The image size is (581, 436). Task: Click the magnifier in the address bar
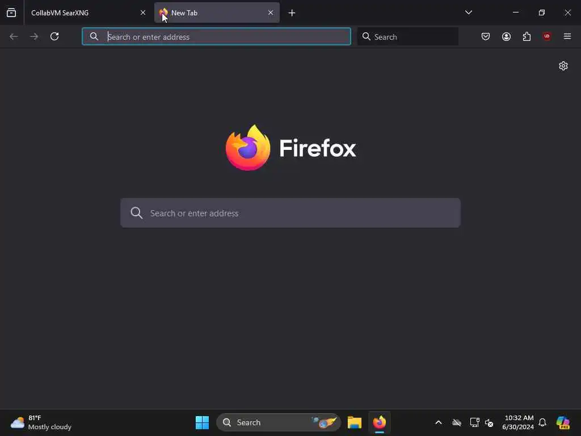pyautogui.click(x=94, y=36)
